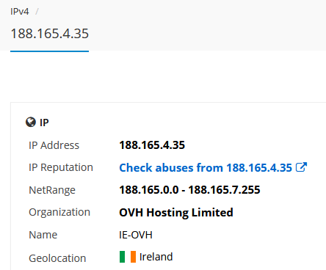Click the IPv4 breadcrumb link

point(19,12)
